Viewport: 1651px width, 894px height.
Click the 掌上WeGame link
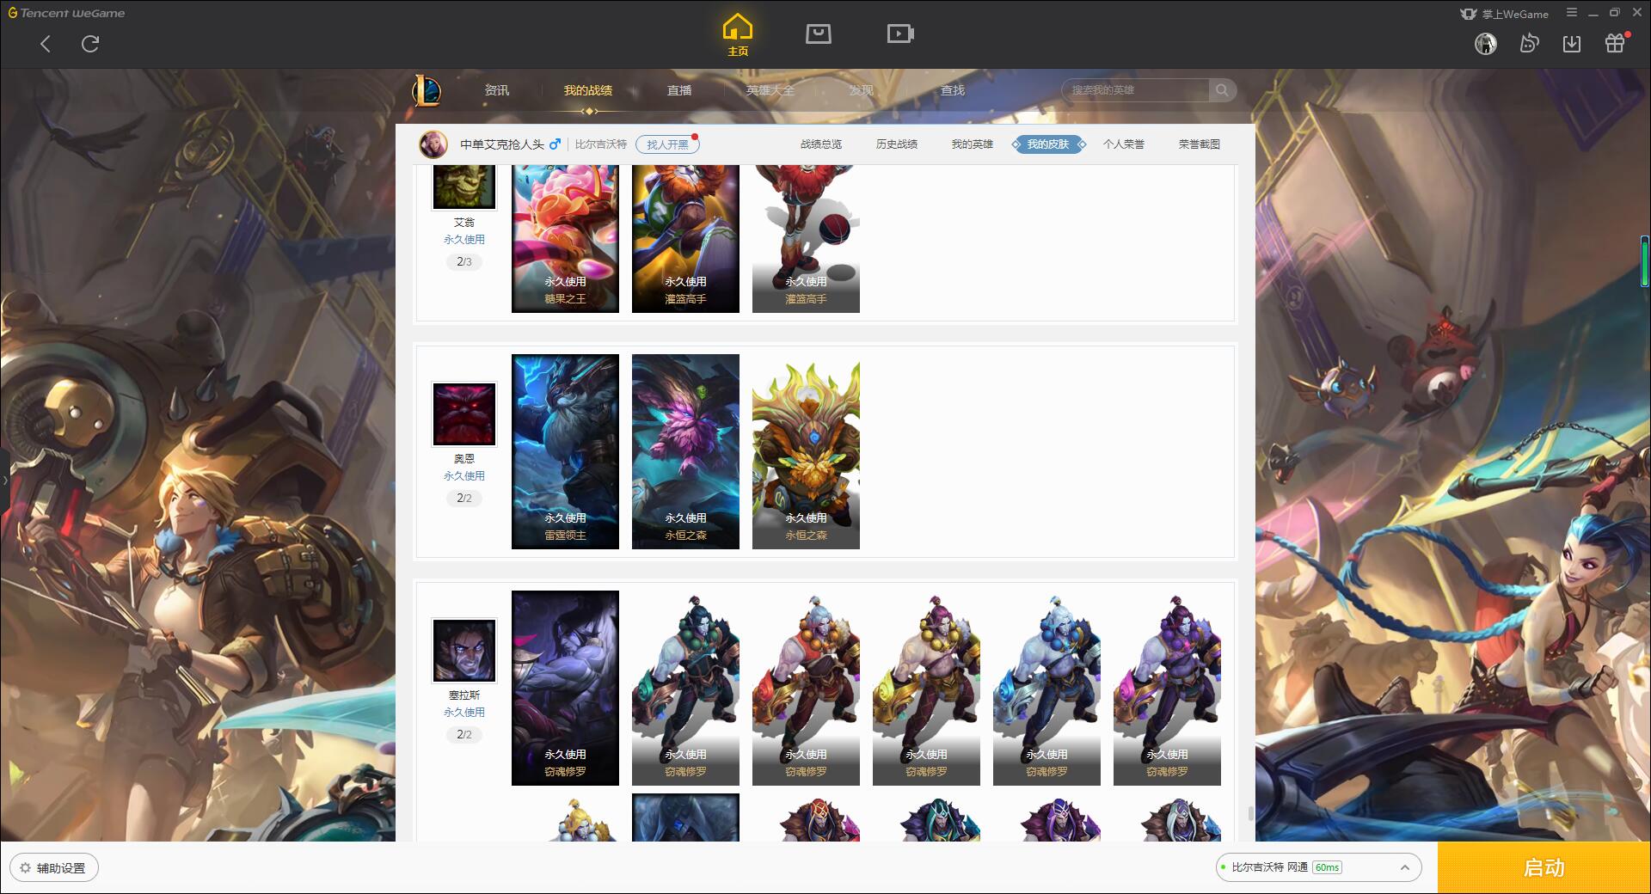pos(1504,14)
